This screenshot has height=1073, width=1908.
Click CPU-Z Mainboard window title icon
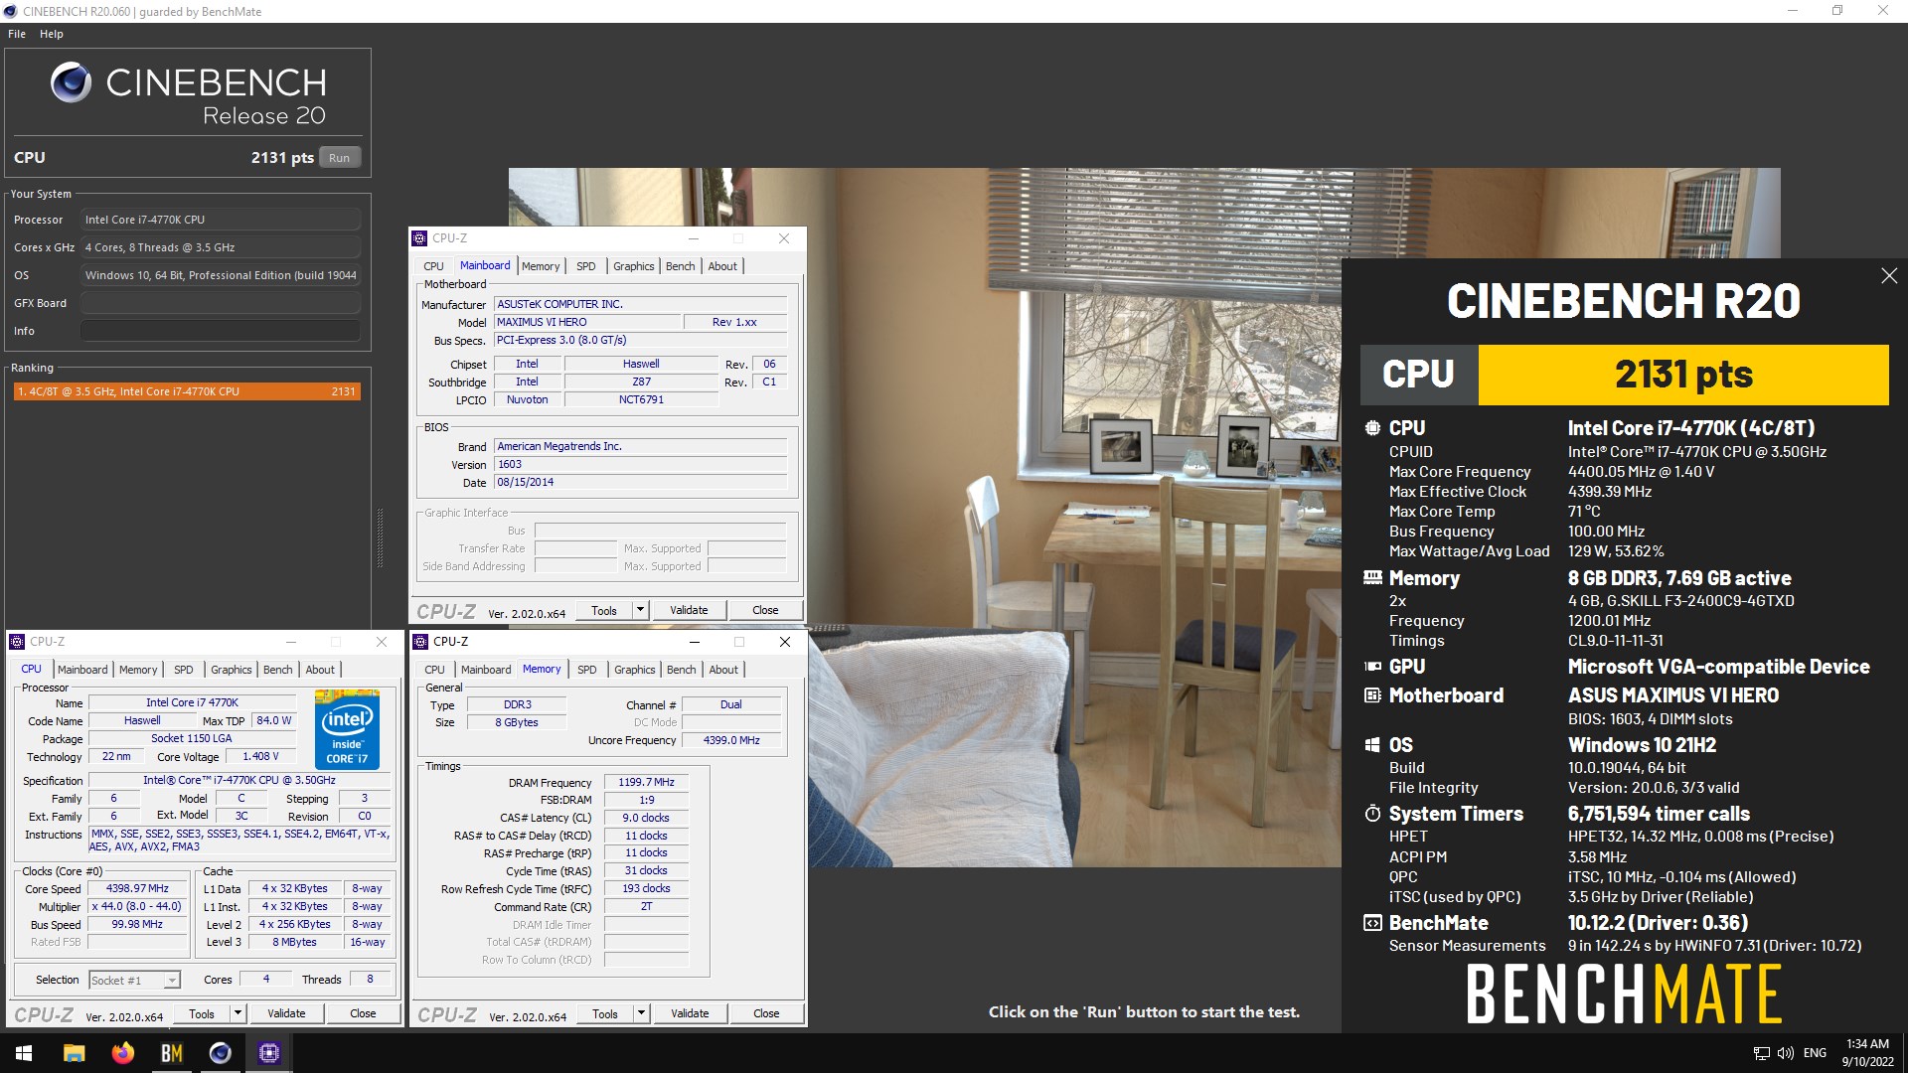(419, 238)
